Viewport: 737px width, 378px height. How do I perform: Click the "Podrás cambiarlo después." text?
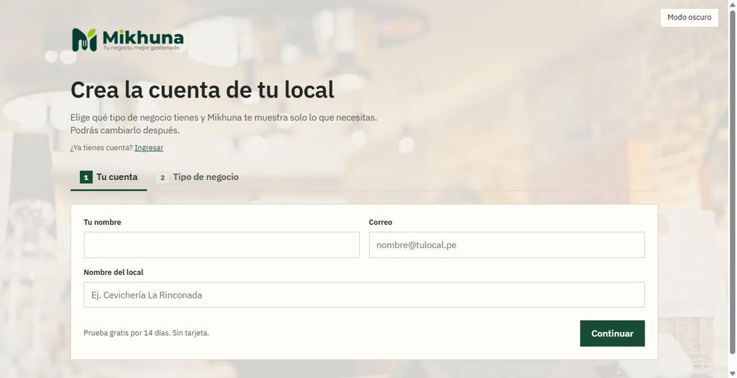125,130
